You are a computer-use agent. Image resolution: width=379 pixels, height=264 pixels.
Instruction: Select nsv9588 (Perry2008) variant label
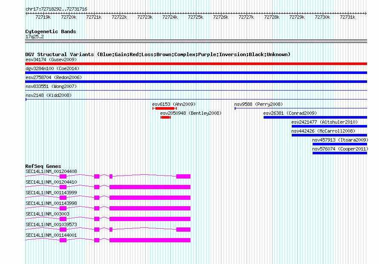point(258,104)
